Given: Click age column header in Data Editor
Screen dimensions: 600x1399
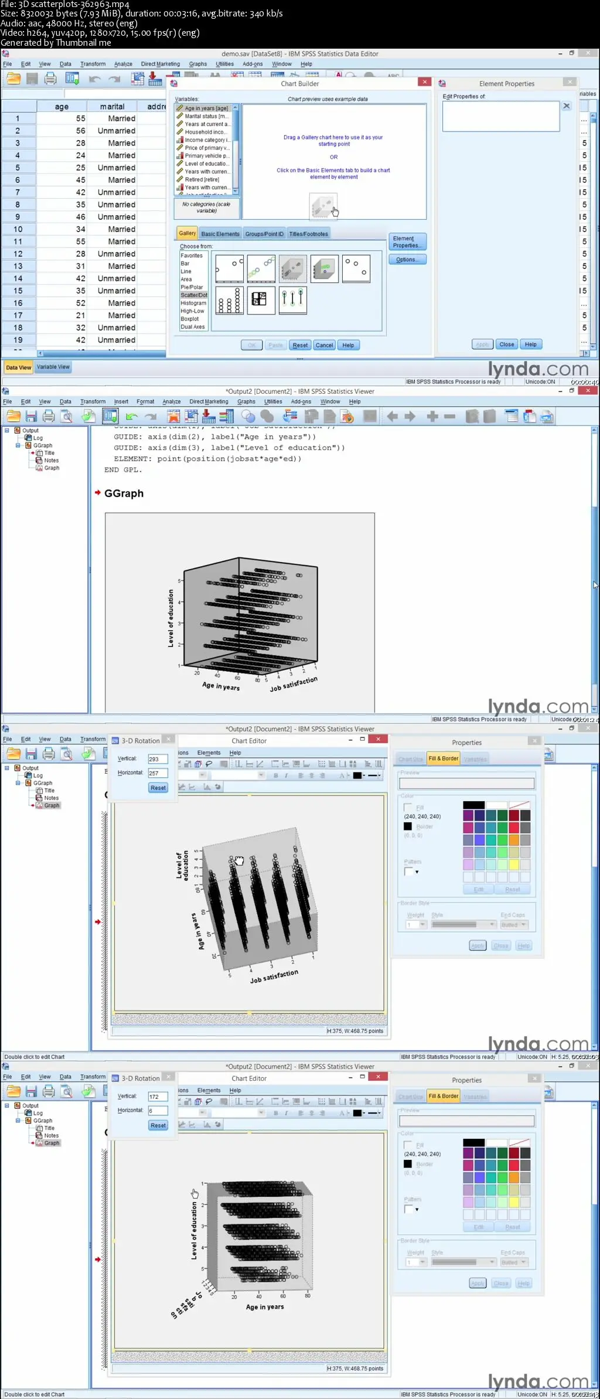Looking at the screenshot, I should 62,107.
